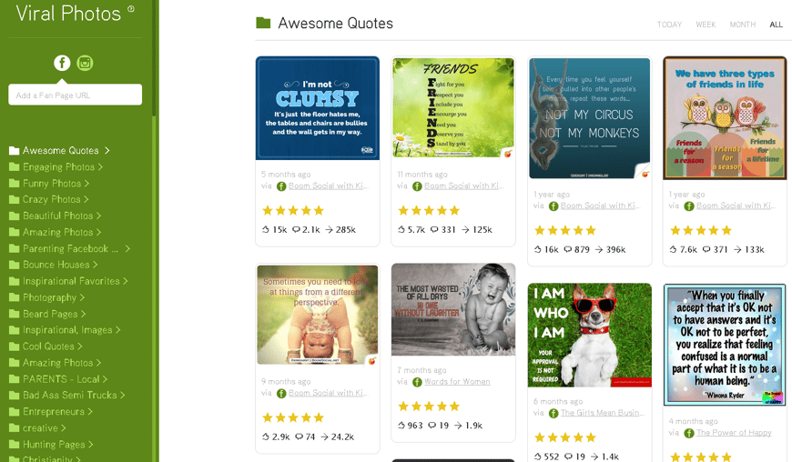This screenshot has width=792, height=462.
Task: Click the Facebook icon in sidebar
Action: point(62,63)
